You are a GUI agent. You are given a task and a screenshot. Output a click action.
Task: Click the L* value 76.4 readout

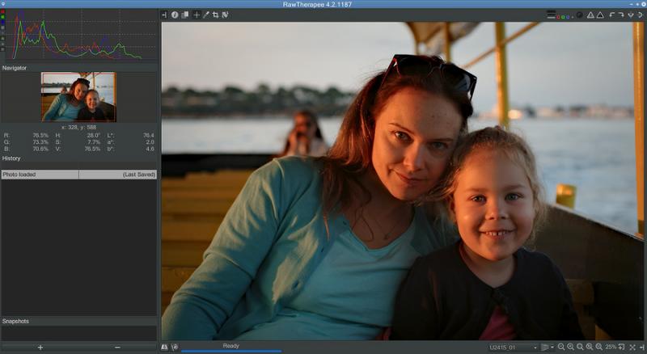(149, 135)
